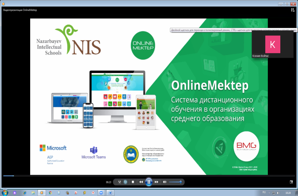
Task: Click the OnlineMektep presentation video area
Action: pos(149,97)
